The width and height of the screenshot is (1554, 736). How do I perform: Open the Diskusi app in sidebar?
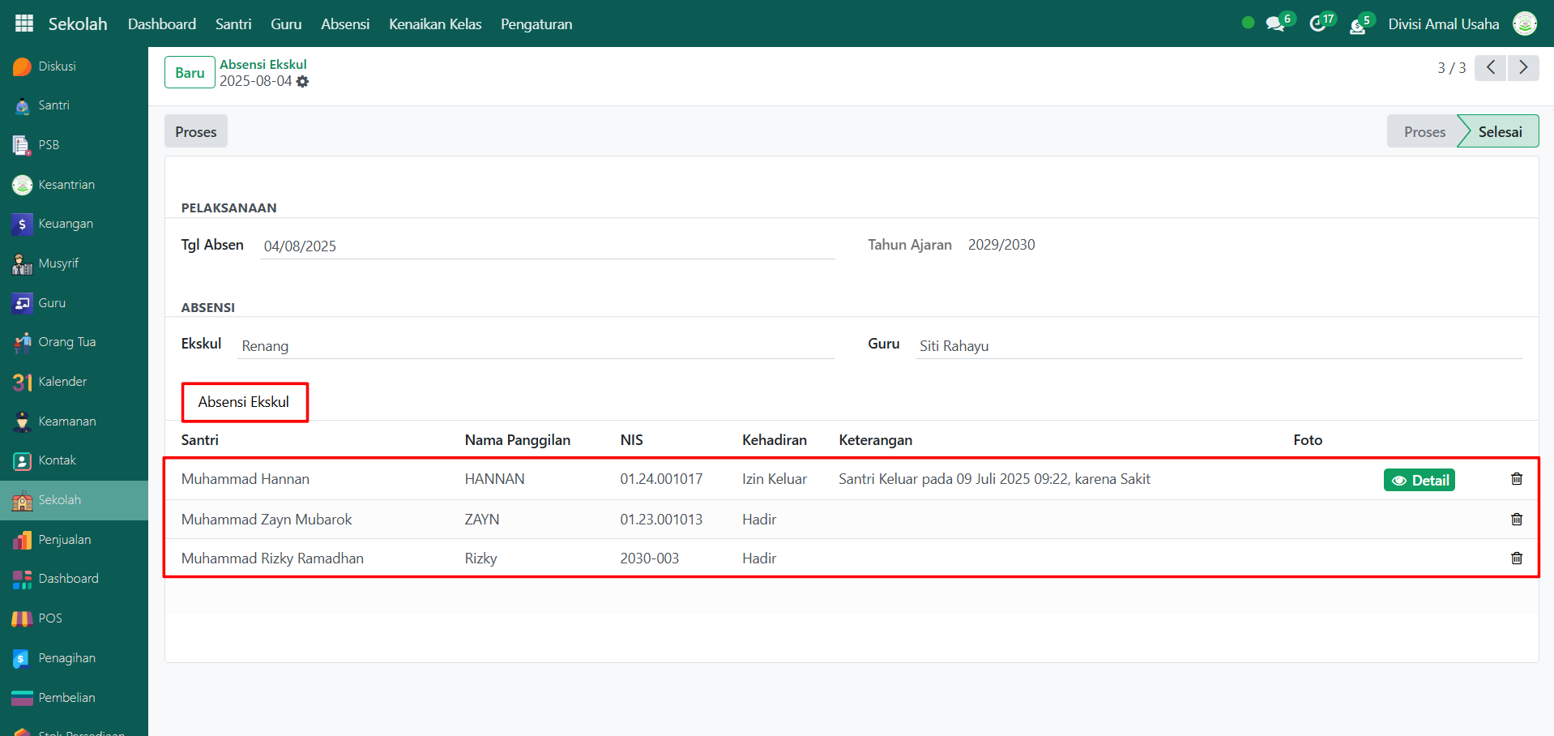[57, 66]
